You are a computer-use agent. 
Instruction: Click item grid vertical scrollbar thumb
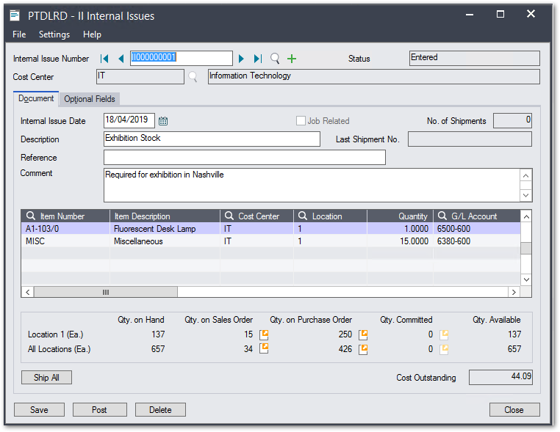526,248
